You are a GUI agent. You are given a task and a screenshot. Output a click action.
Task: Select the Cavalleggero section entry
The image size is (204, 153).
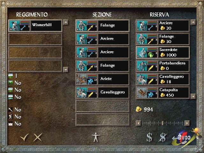click(x=103, y=92)
